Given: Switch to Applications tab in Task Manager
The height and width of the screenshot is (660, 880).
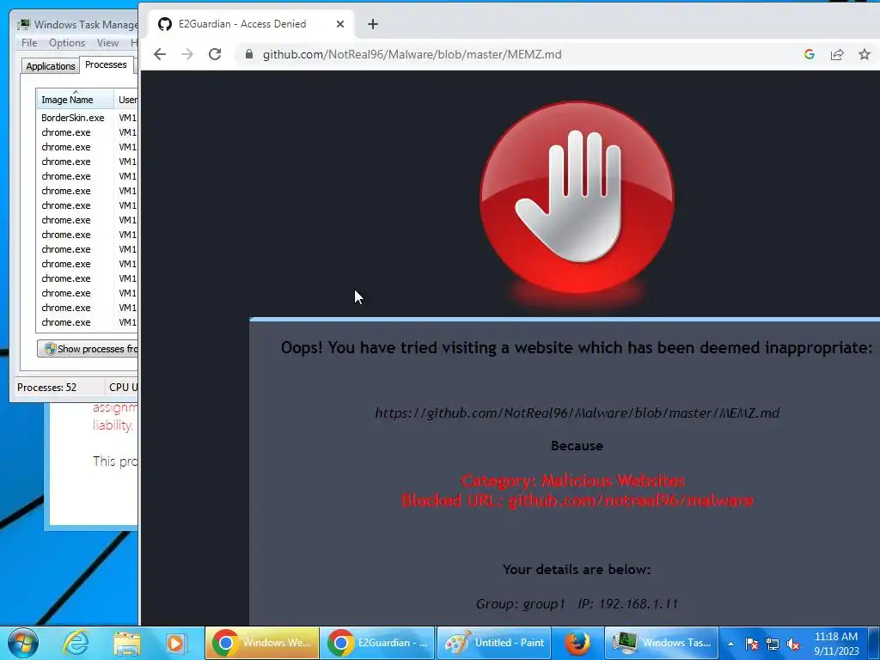Looking at the screenshot, I should (x=51, y=66).
